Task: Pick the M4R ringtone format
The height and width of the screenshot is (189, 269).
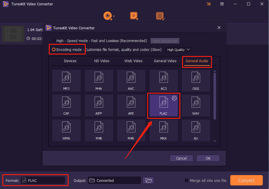Action: pyautogui.click(x=131, y=130)
